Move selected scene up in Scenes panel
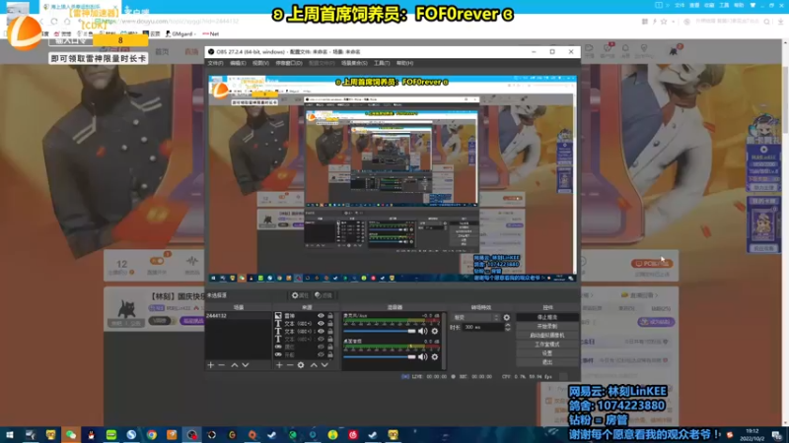 coord(235,365)
